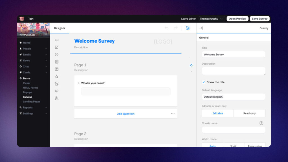Switch the survey to Read-only mode
The width and height of the screenshot is (288, 162).
click(x=249, y=113)
